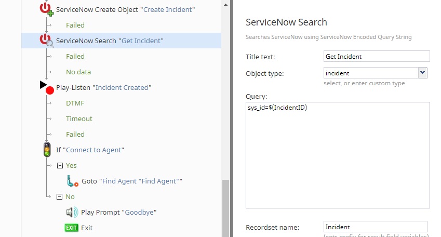The width and height of the screenshot is (441, 237).
Task: Click "select, or enter custom type" hint
Action: coord(364,83)
